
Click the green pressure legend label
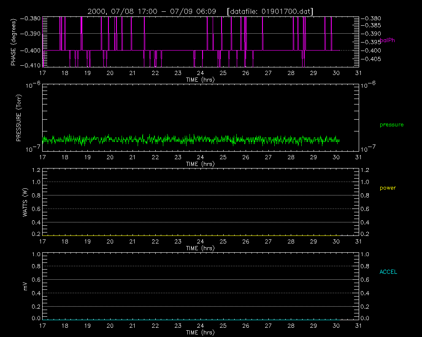pos(392,125)
